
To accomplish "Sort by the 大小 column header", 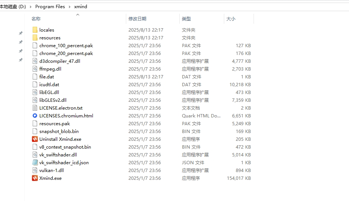I will pos(231,19).
